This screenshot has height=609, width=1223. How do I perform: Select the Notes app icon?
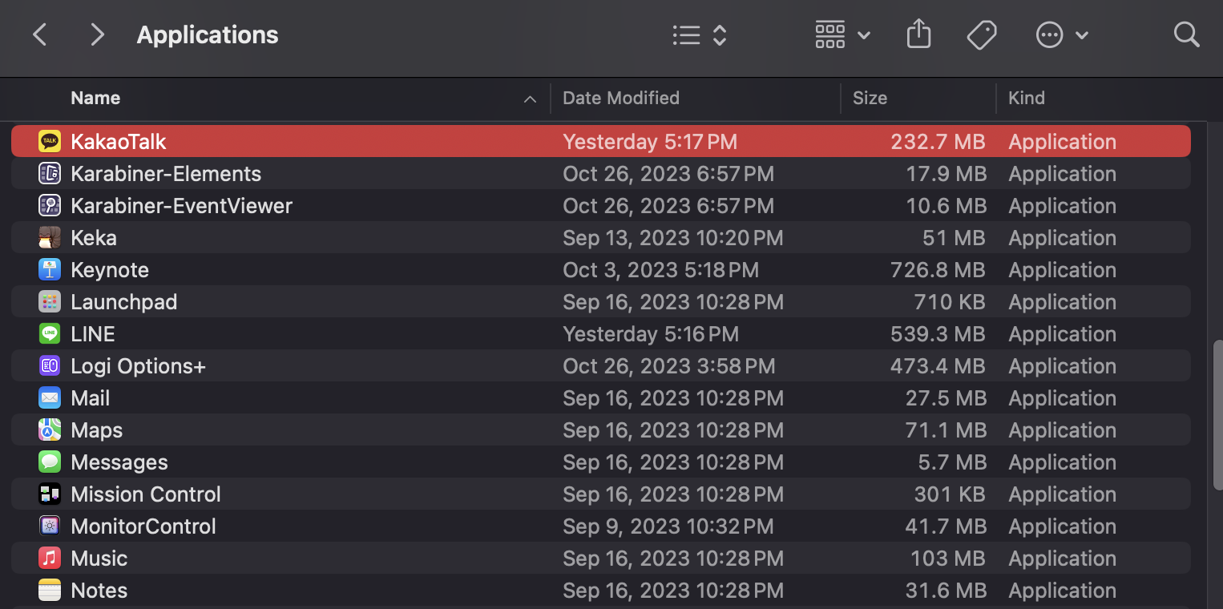50,591
